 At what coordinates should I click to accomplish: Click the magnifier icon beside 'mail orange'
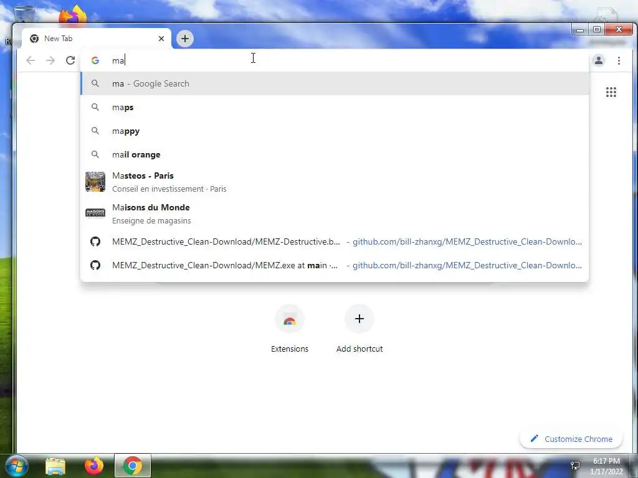point(95,154)
